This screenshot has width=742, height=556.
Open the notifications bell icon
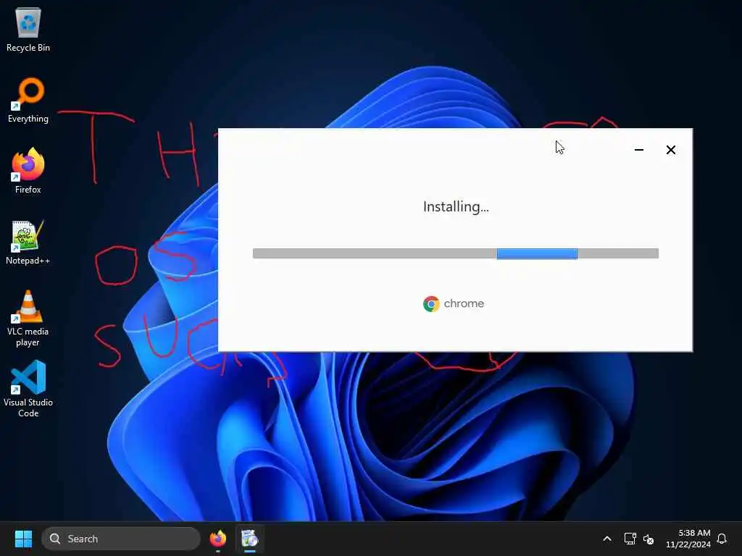pos(722,539)
